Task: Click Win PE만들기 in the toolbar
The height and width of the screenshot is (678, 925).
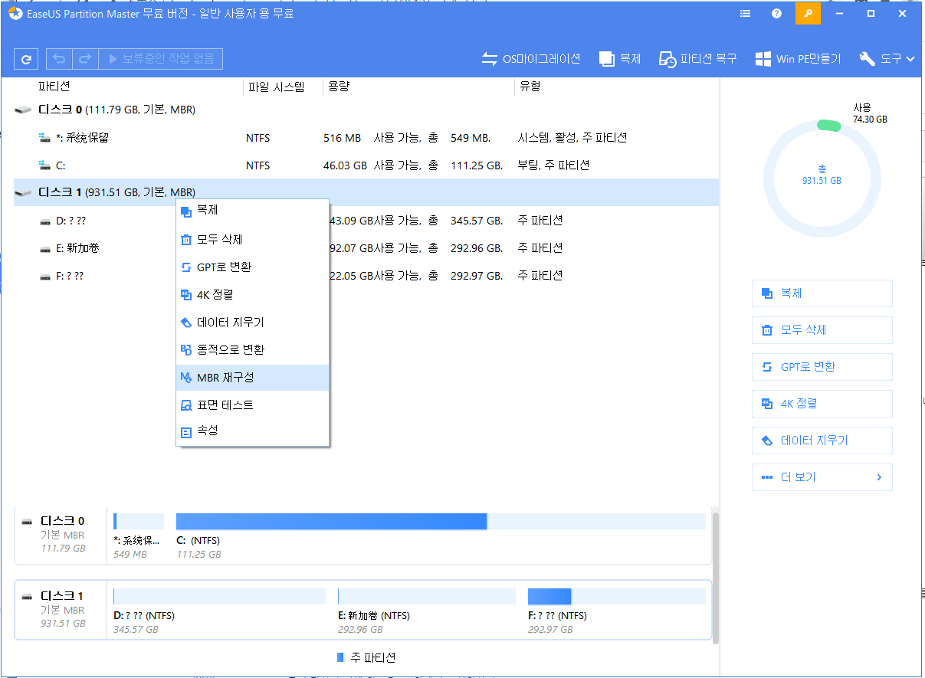Action: coord(798,59)
